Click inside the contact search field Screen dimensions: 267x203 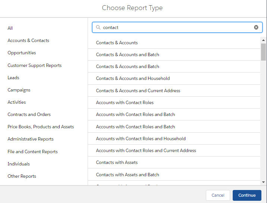coord(177,28)
